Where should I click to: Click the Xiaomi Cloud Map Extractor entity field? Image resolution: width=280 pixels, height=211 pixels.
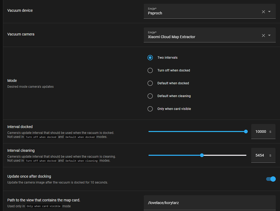pyautogui.click(x=197, y=37)
